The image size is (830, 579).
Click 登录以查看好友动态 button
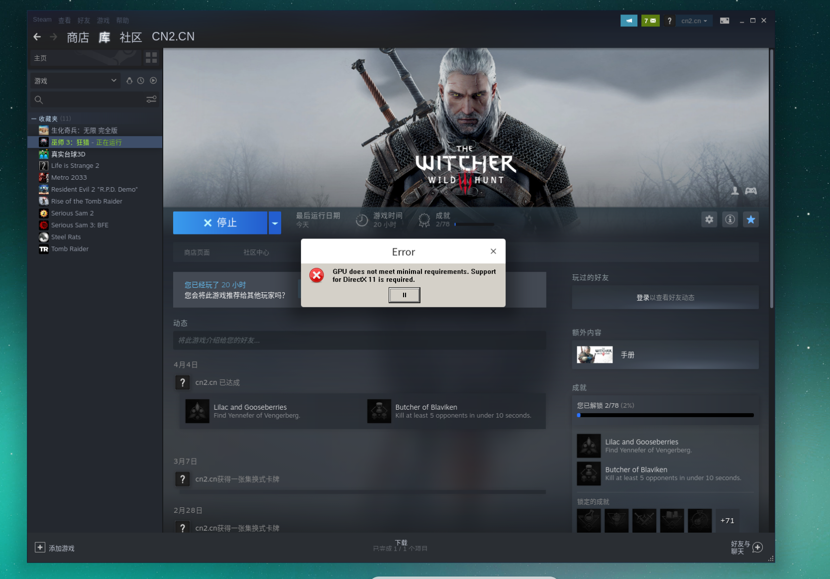pos(665,298)
